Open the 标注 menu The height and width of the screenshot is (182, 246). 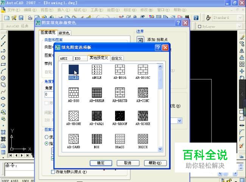click(130, 10)
